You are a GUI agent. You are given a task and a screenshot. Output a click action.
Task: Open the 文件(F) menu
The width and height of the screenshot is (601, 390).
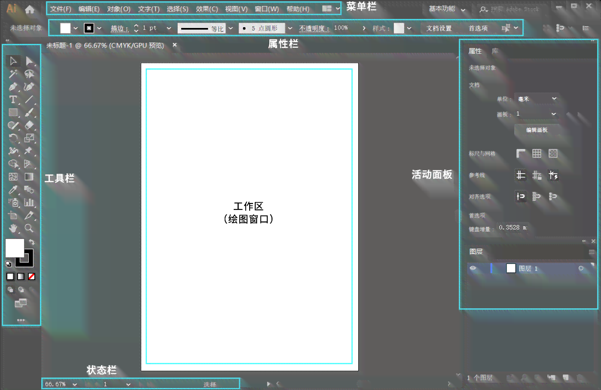(61, 9)
